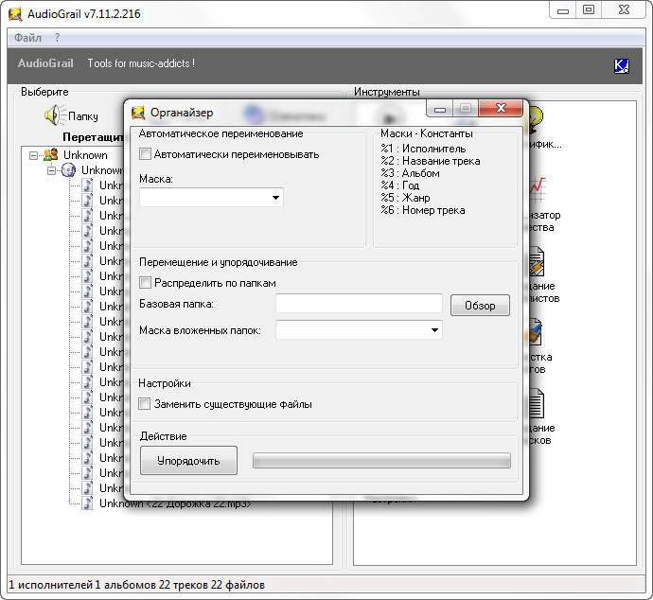
Task: Open the light bulb tool in main window
Action: (x=535, y=117)
